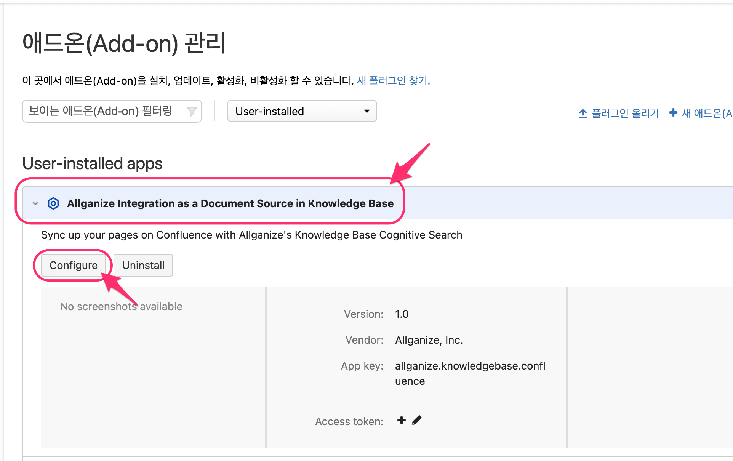The width and height of the screenshot is (733, 461).
Task: Collapse the Allganize Integration app row chevron
Action: (x=35, y=203)
